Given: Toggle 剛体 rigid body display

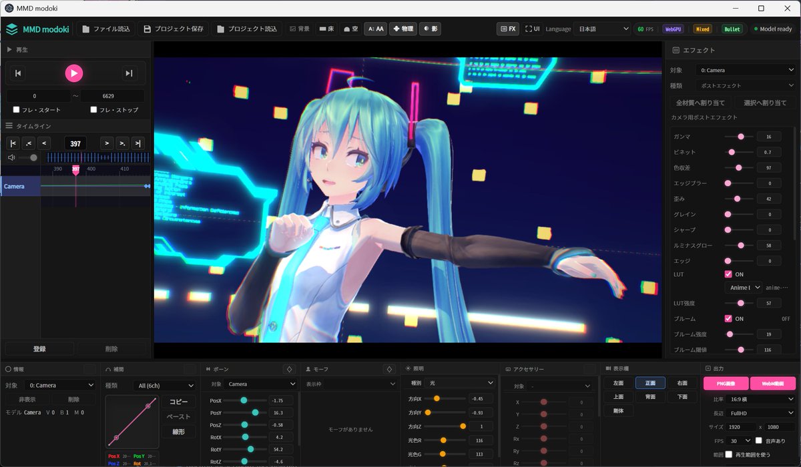Looking at the screenshot, I should point(618,410).
